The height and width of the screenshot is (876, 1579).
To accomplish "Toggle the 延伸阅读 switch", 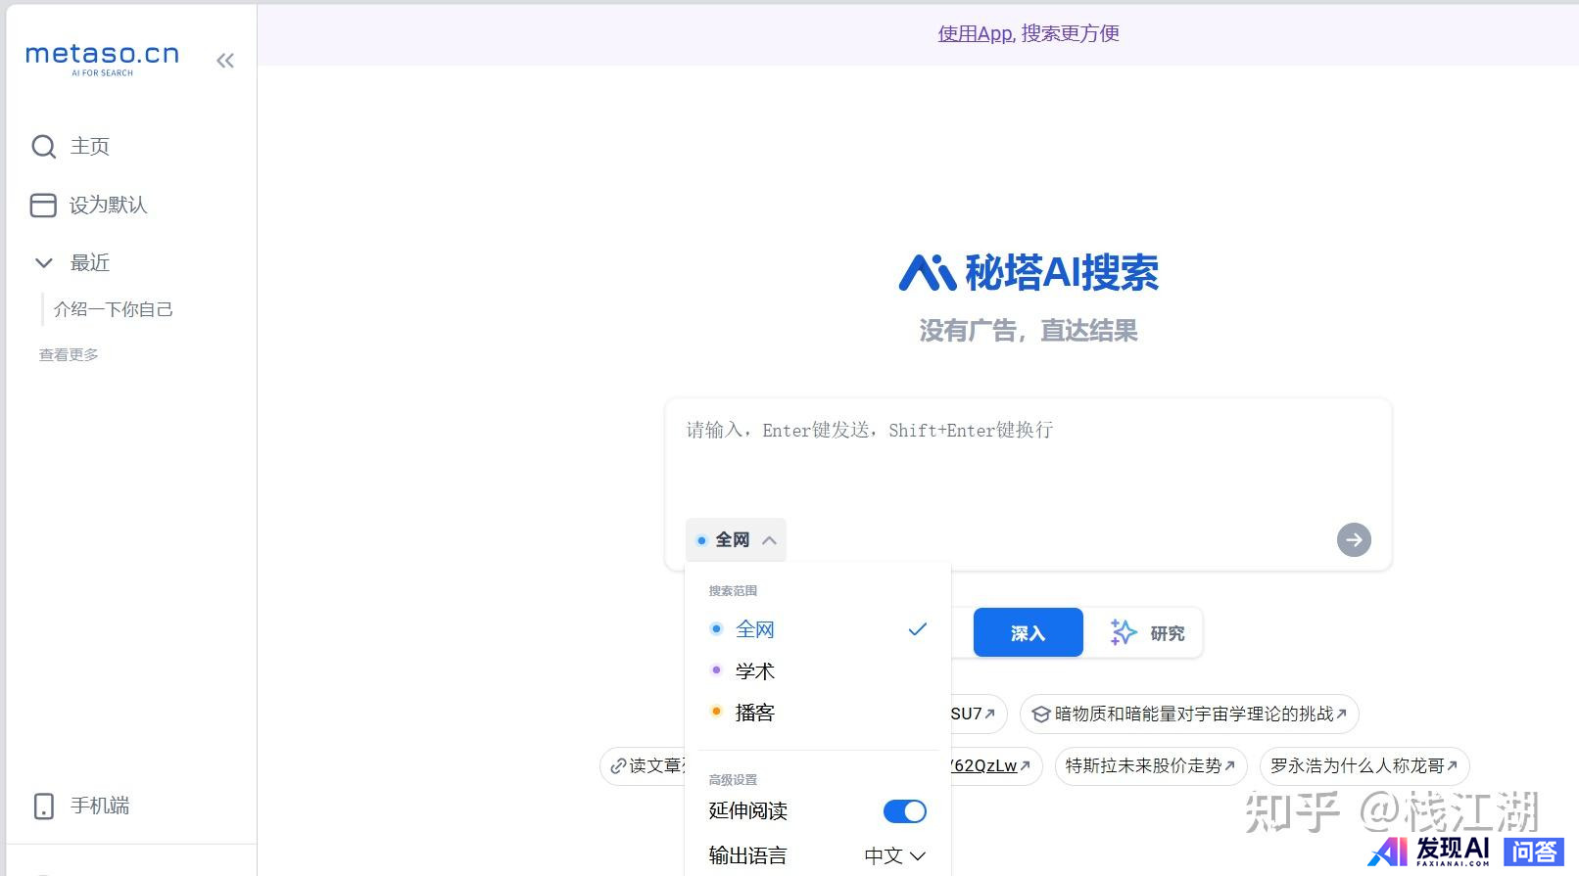I will click(x=904, y=811).
